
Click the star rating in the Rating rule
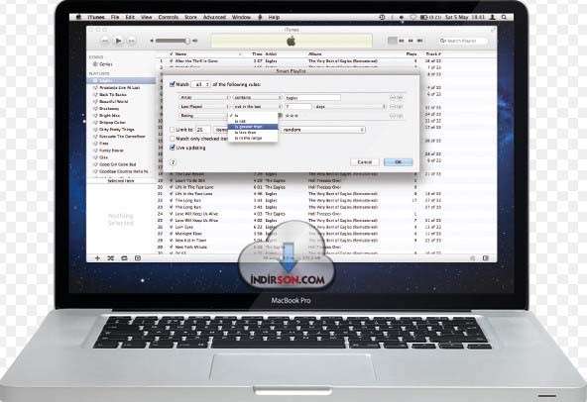(x=292, y=116)
